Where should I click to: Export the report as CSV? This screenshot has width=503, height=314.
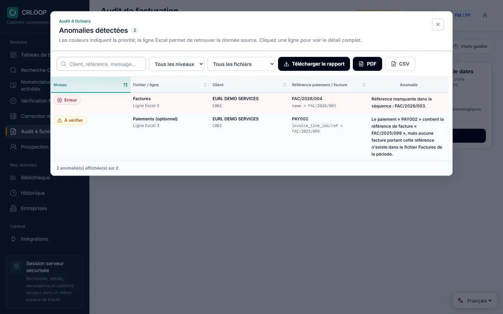[400, 64]
